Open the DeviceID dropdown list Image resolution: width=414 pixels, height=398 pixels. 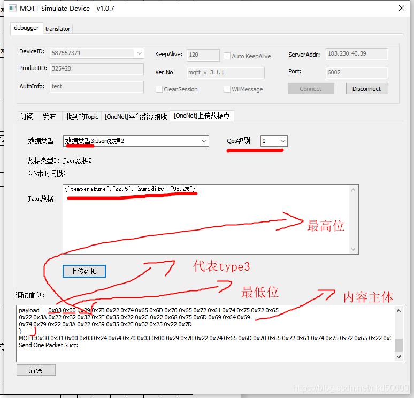point(140,53)
